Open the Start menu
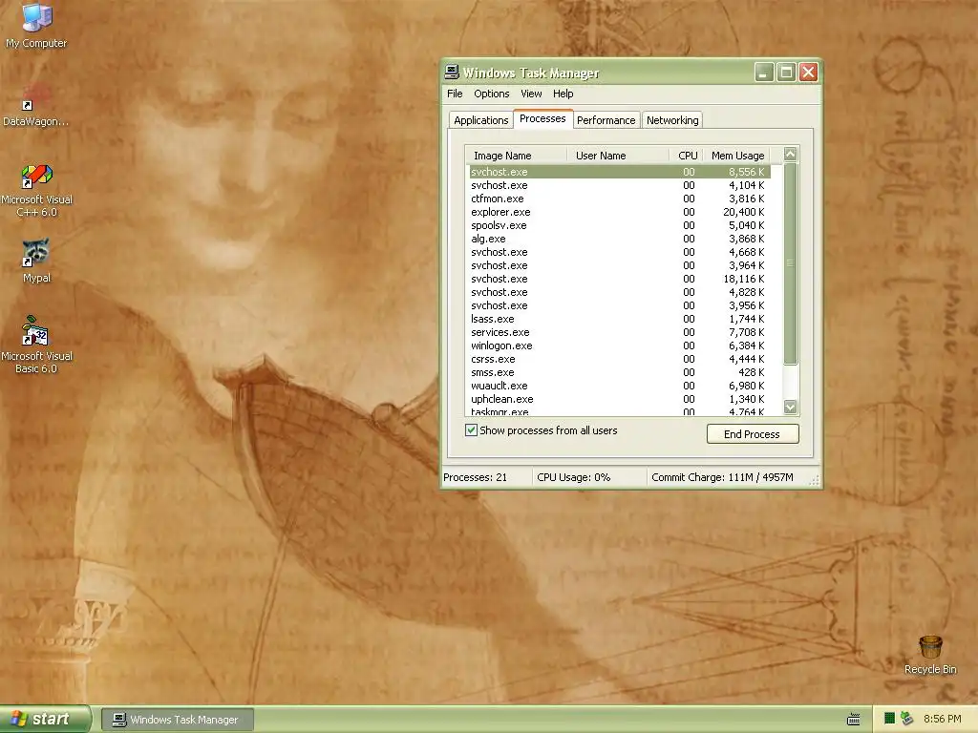 tap(45, 720)
